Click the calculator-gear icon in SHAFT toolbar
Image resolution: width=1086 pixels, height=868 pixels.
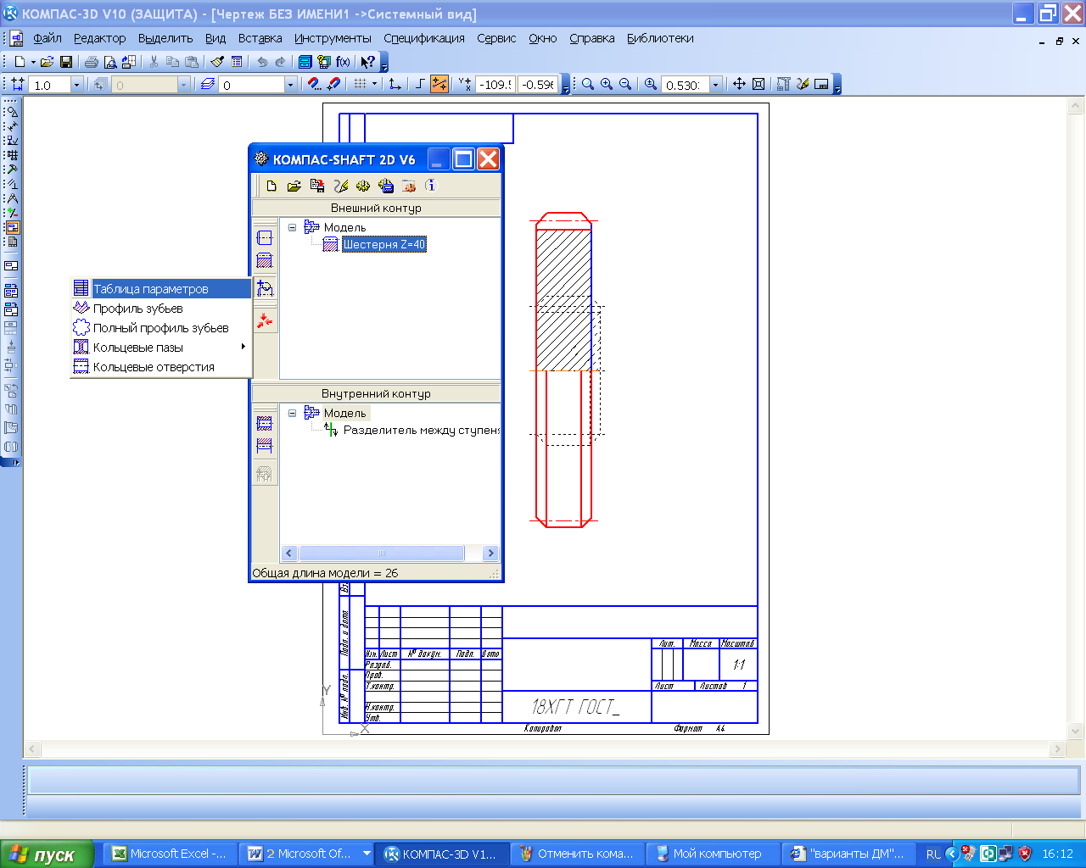(x=386, y=186)
